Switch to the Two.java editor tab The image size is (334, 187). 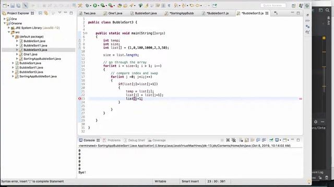(89, 13)
